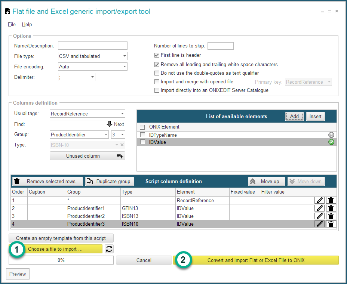
Task: Check Import directly into an ONIXEDIT Server Catalogue
Action: coord(157,90)
